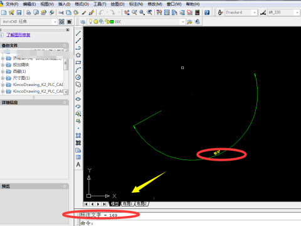Select the Table tool
The height and width of the screenshot is (226, 301).
[78, 157]
